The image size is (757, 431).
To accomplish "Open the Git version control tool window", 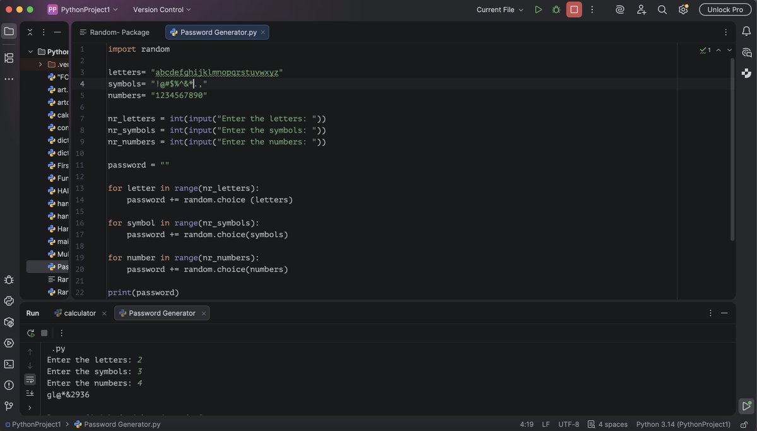I will 9,406.
